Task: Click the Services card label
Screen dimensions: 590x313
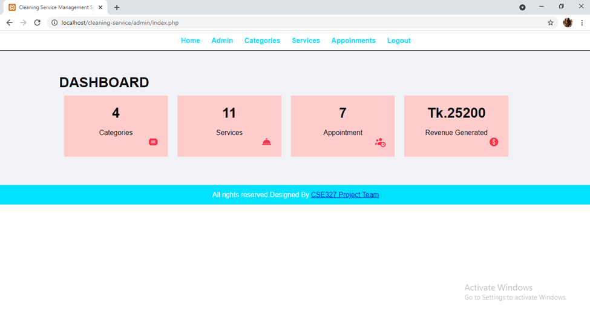Action: [229, 133]
